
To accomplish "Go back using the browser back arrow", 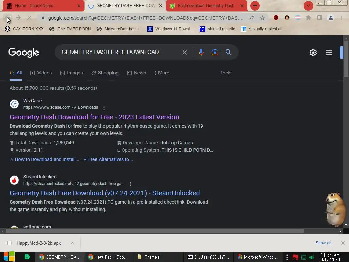I will click(x=7, y=18).
